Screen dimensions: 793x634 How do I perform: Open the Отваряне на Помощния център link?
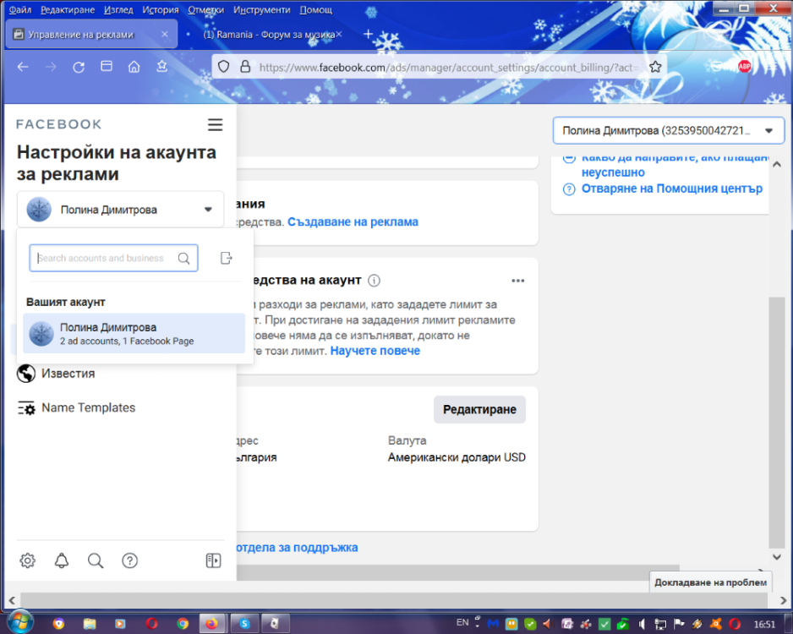(x=671, y=189)
